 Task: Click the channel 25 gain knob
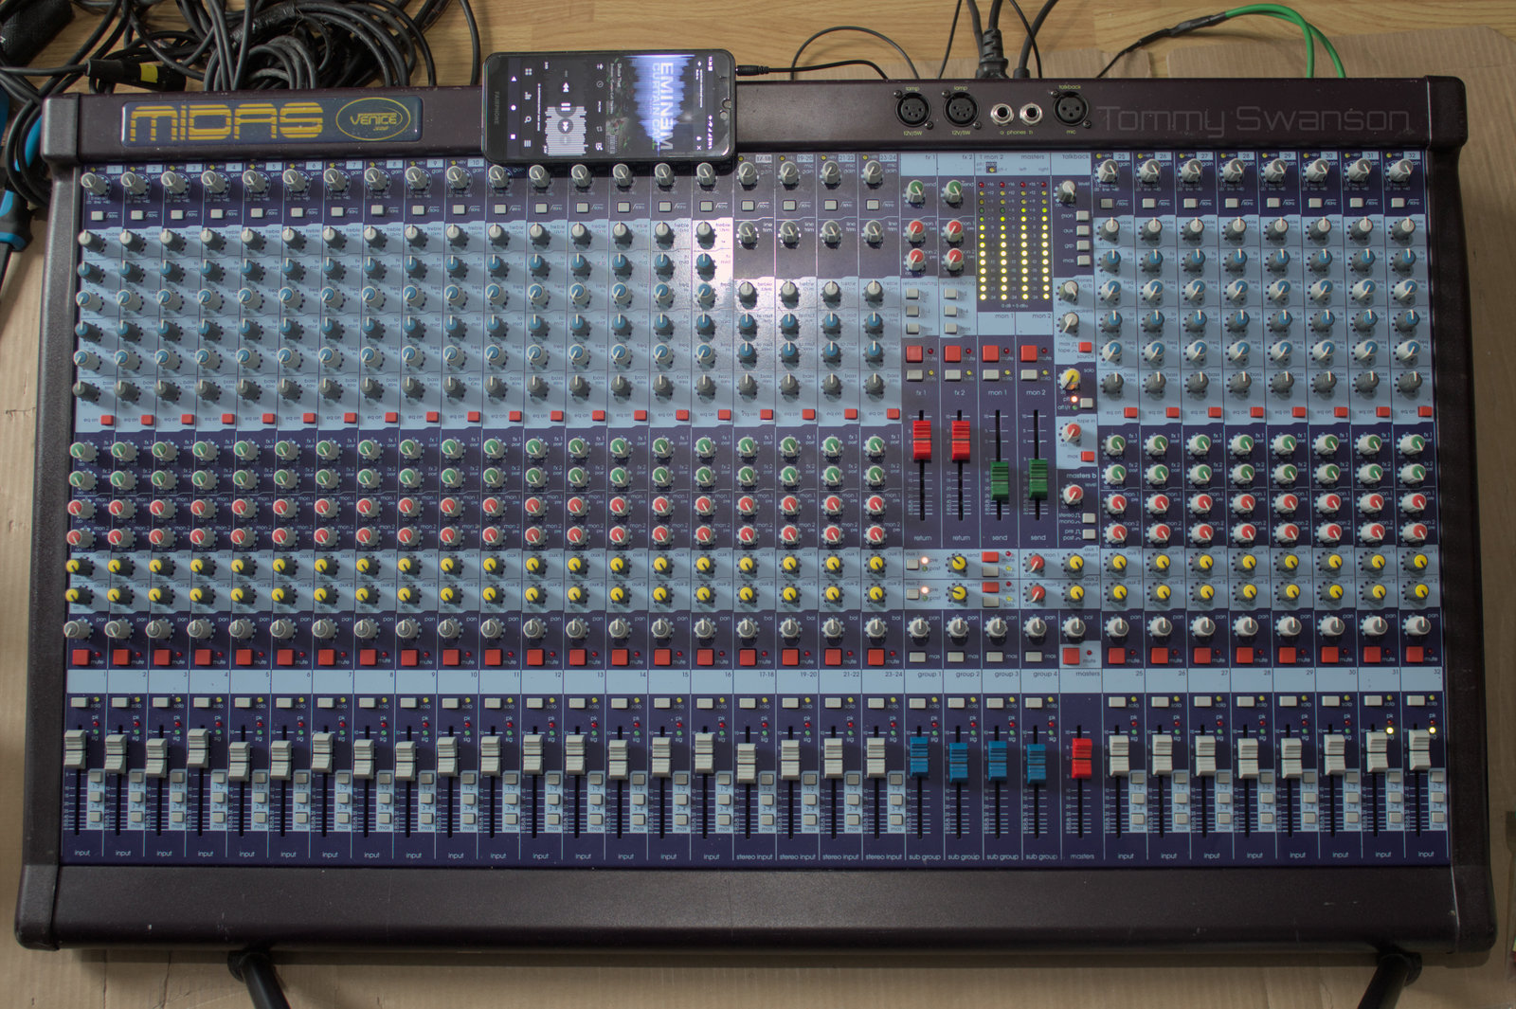(1108, 171)
